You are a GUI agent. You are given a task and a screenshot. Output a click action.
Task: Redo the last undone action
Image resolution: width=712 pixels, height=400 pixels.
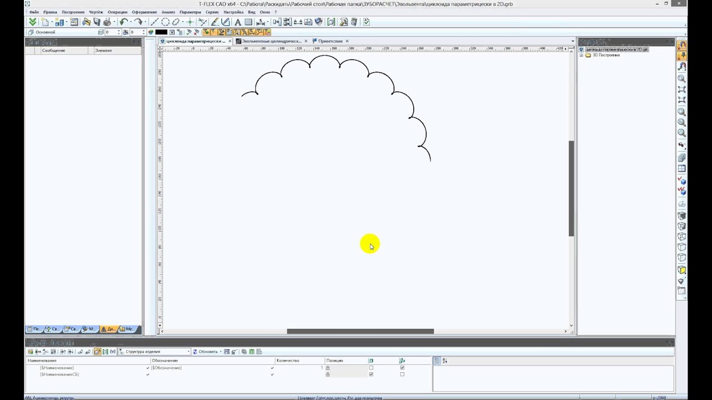point(139,22)
